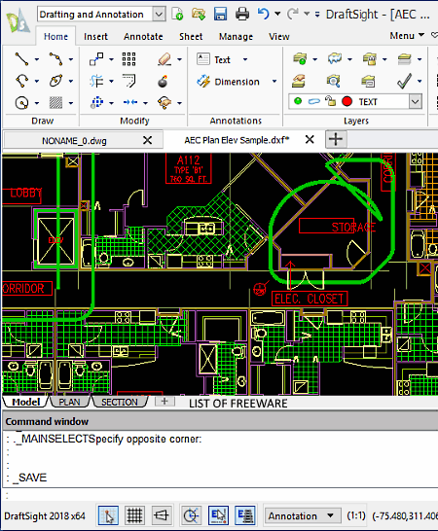Add a new sheet tab
438x531 pixels.
(164, 402)
